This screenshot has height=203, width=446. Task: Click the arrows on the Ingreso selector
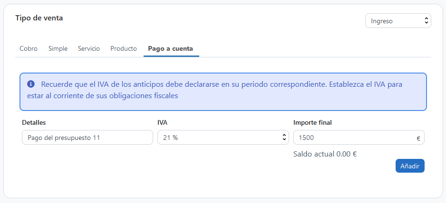point(426,21)
